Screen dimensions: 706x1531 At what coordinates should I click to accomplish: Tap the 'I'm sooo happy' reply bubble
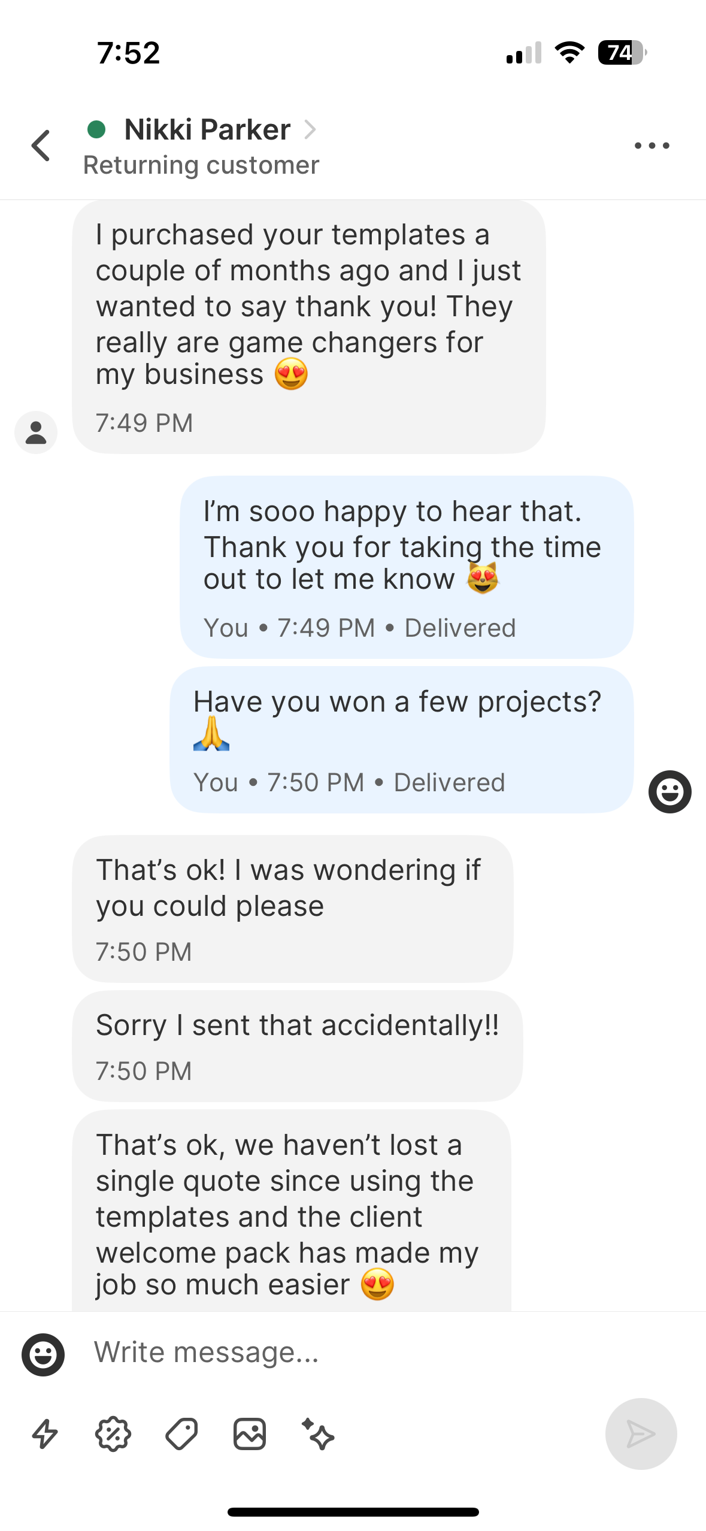click(x=406, y=566)
